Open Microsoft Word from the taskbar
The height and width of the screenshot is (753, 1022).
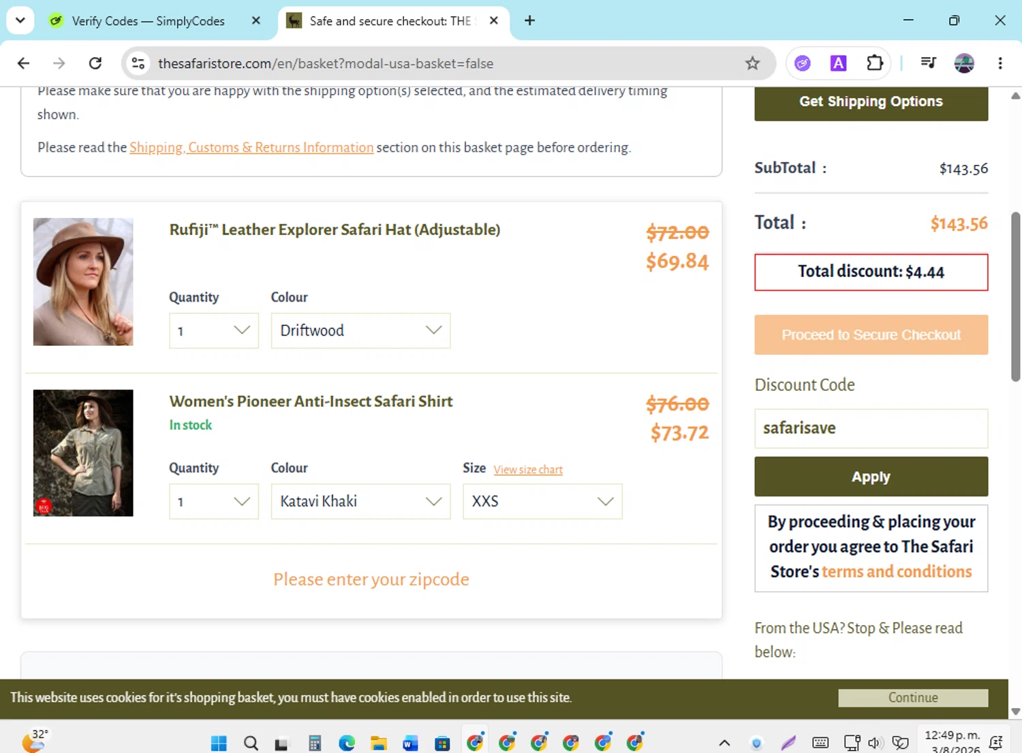coord(410,743)
